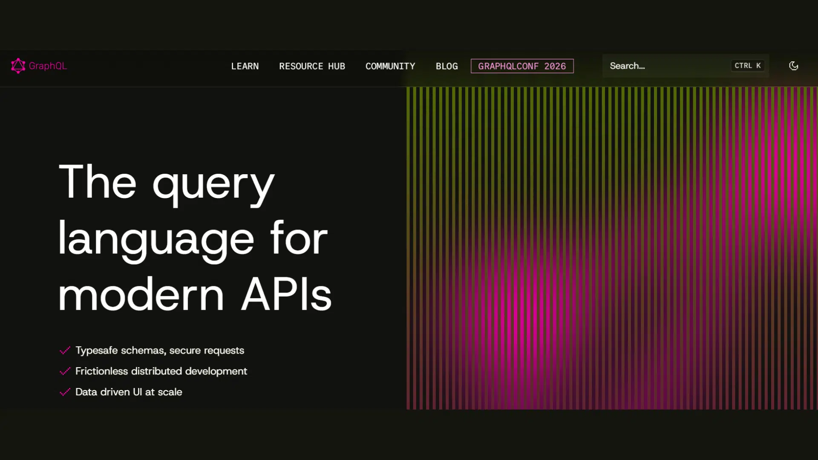The image size is (818, 460).
Task: Toggle dark mode with moon icon
Action: [793, 66]
